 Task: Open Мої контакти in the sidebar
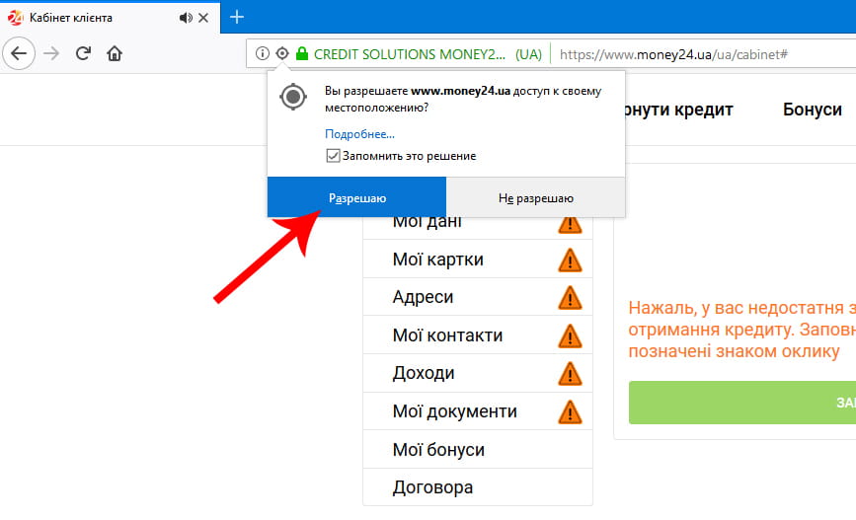(478, 335)
